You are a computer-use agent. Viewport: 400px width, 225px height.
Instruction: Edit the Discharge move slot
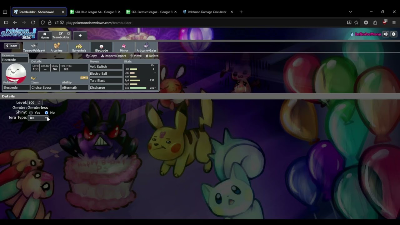click(106, 87)
